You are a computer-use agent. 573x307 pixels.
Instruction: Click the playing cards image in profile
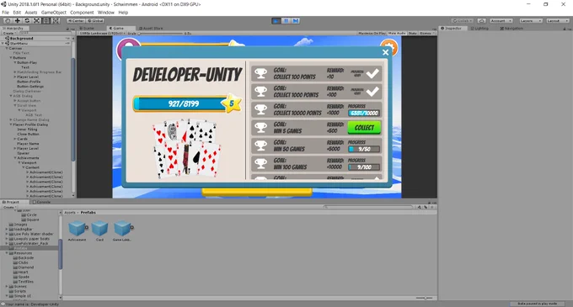[187, 148]
